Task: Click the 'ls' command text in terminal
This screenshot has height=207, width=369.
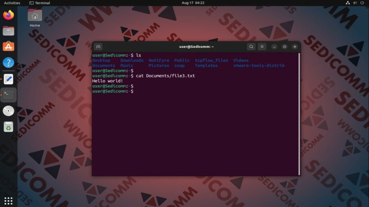Action: (x=138, y=55)
